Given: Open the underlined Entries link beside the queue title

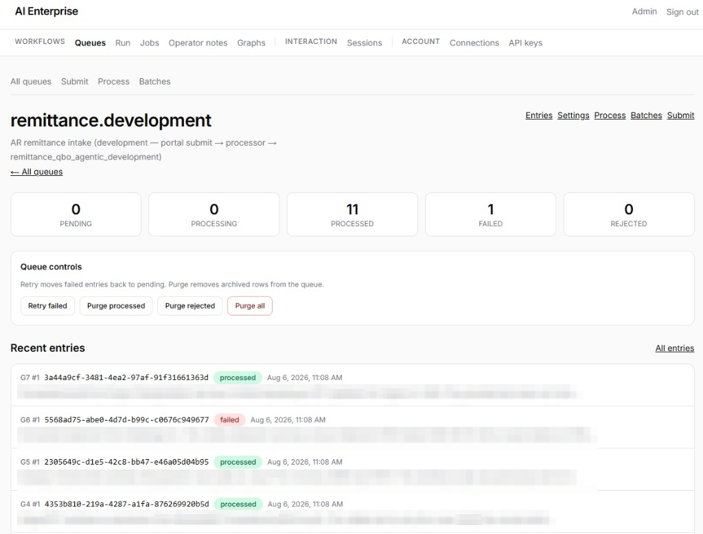Looking at the screenshot, I should coord(539,115).
